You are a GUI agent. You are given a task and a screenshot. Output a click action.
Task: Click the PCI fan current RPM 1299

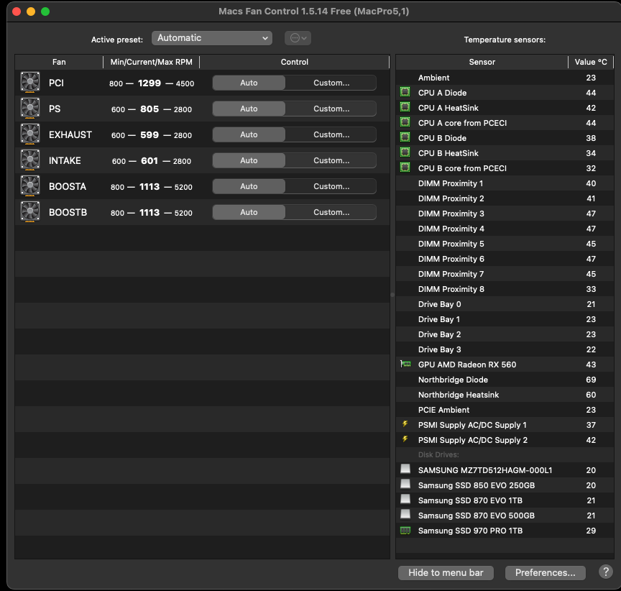[149, 83]
